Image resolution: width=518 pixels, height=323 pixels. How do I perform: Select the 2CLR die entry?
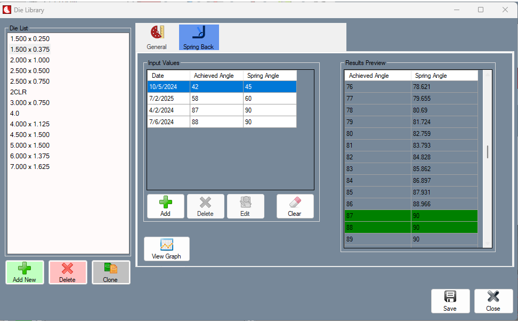(19, 92)
